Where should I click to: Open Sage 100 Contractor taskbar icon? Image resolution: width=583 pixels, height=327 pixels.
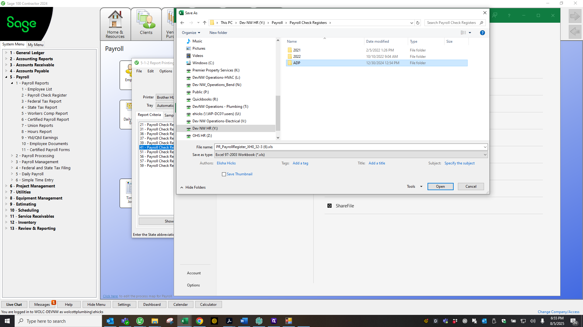click(x=140, y=321)
